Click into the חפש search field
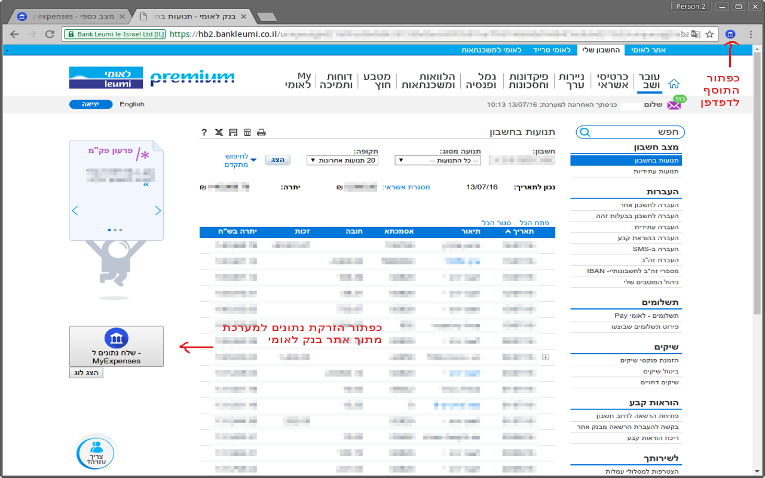 tap(631, 132)
